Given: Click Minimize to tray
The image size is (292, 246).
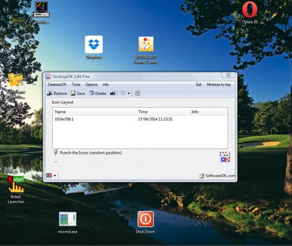Looking at the screenshot, I should (x=219, y=85).
